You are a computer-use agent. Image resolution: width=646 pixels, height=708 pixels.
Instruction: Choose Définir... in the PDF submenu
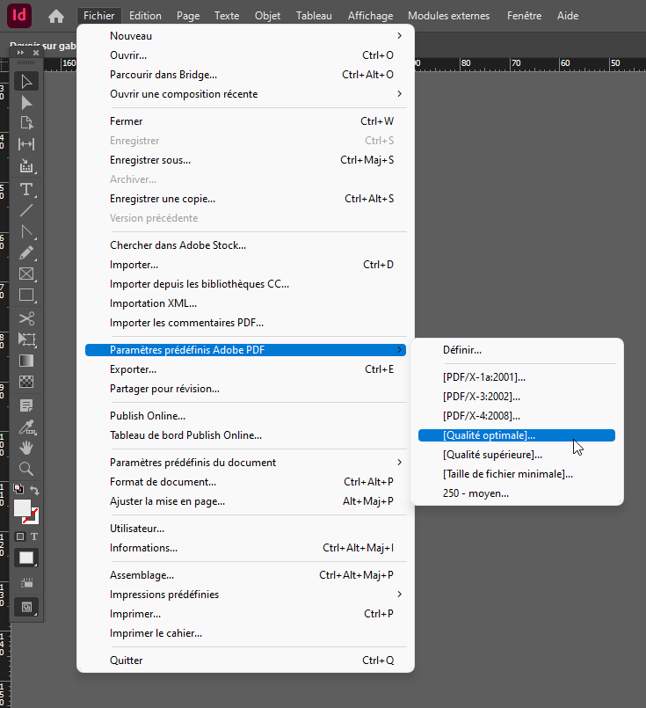[517, 350]
